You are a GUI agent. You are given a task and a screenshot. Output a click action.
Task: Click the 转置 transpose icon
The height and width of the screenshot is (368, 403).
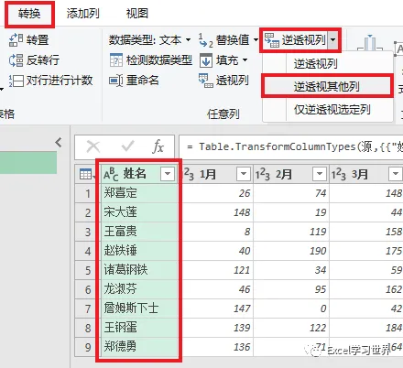tap(16, 40)
